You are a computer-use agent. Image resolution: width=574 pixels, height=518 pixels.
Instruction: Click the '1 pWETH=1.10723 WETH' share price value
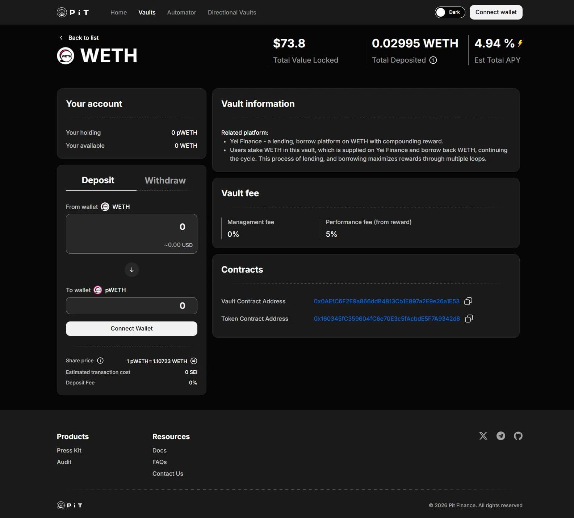click(x=157, y=361)
